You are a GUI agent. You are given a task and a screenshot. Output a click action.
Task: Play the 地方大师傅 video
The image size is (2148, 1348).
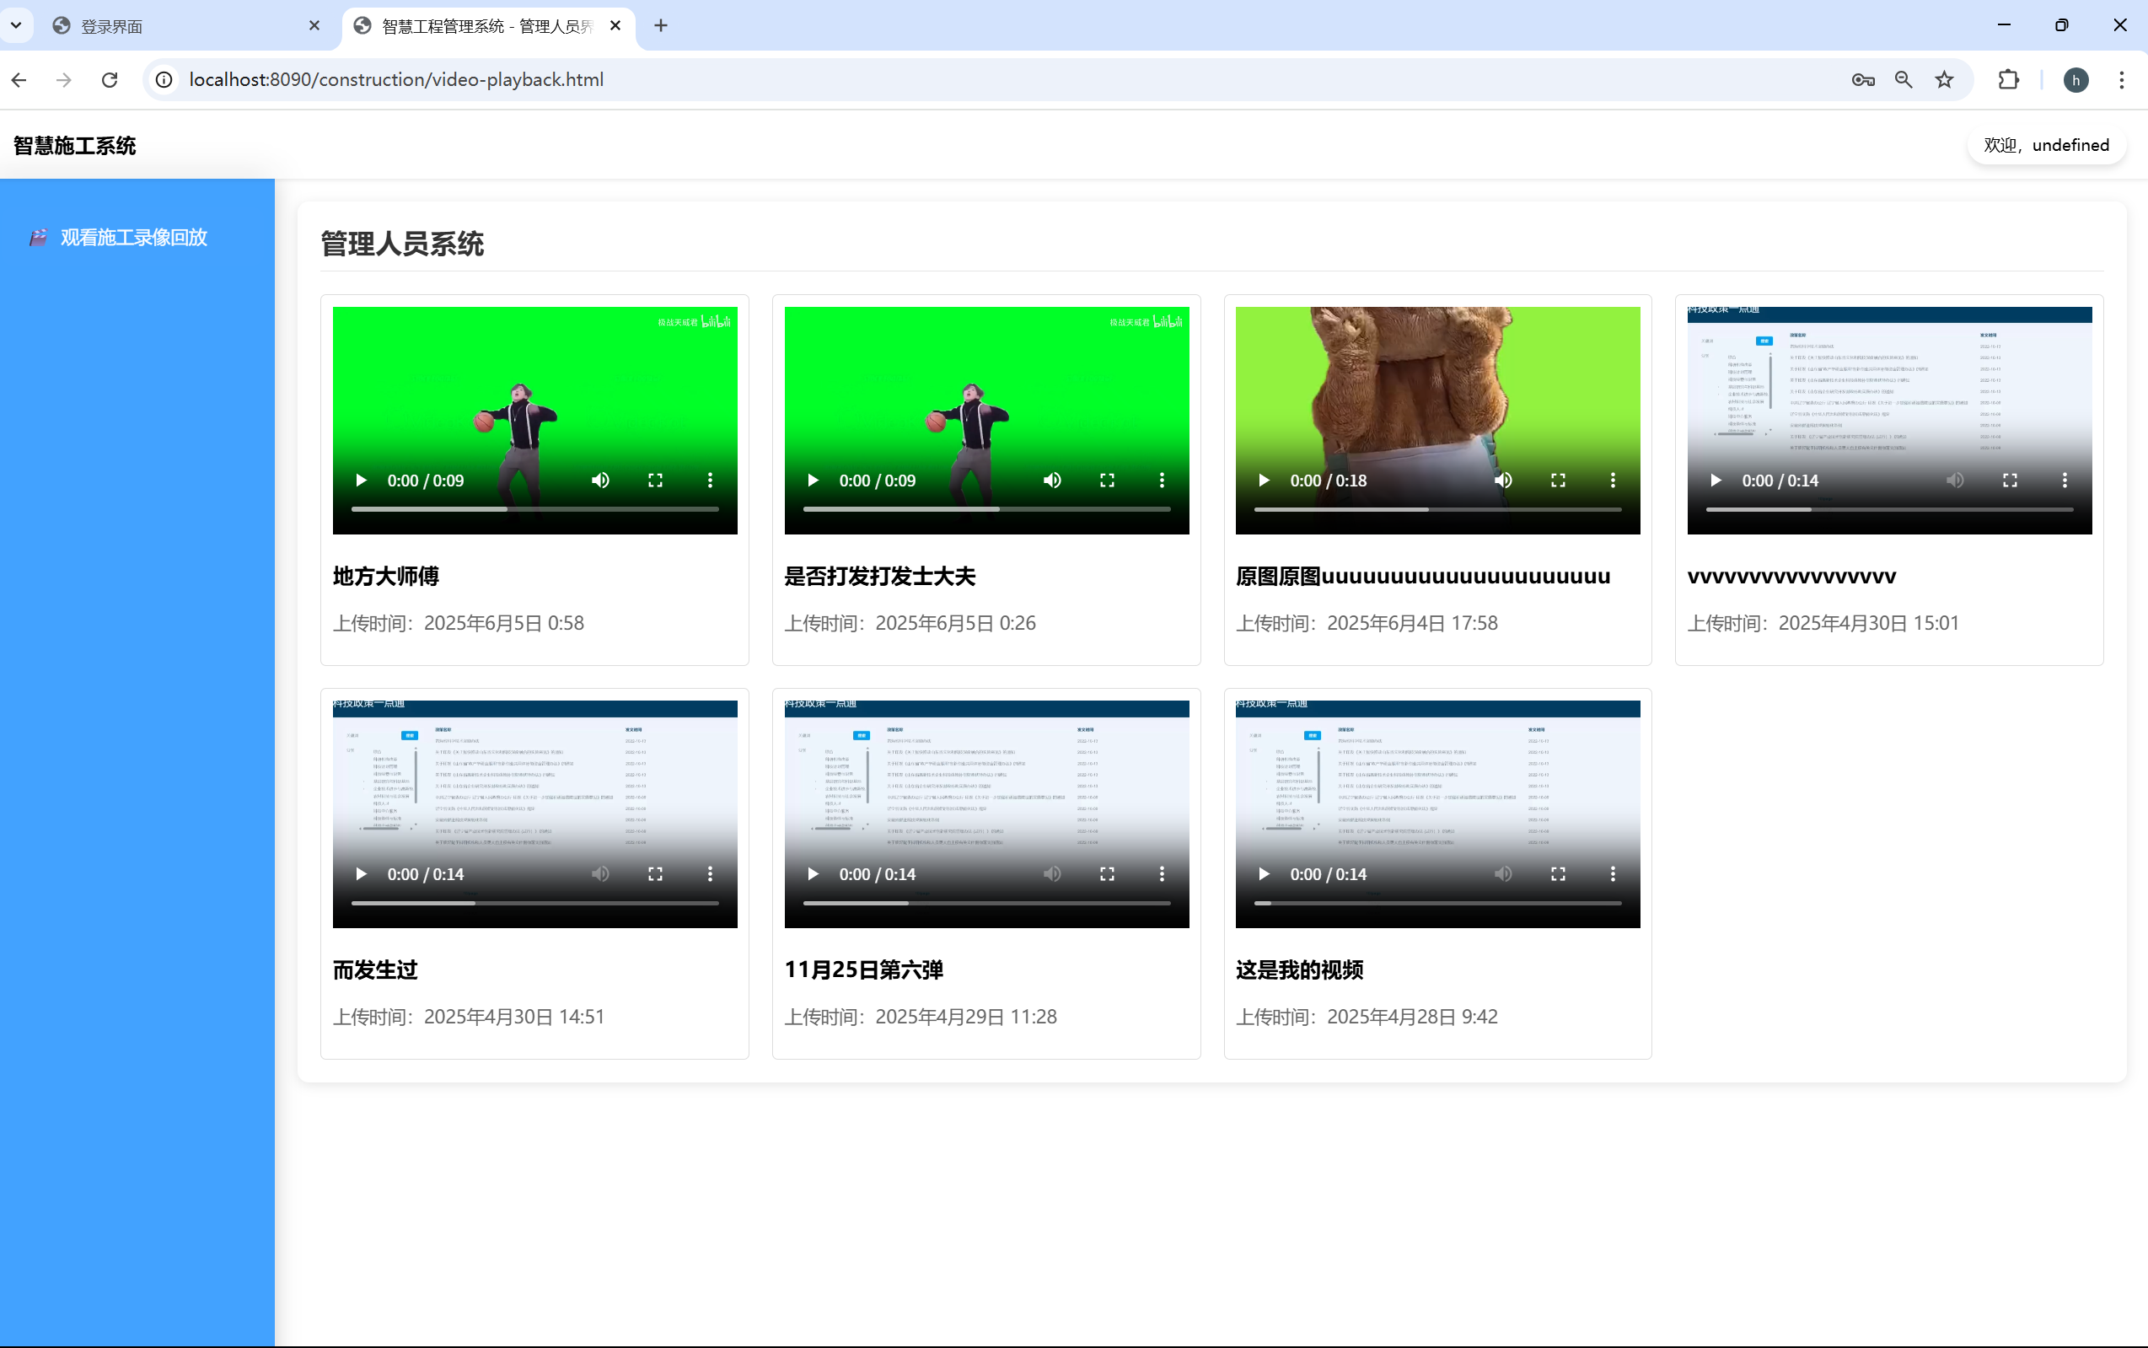click(361, 481)
